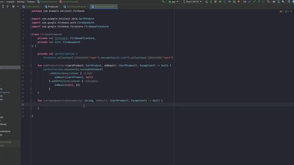Click the addProductToCart function name

click(x=54, y=66)
